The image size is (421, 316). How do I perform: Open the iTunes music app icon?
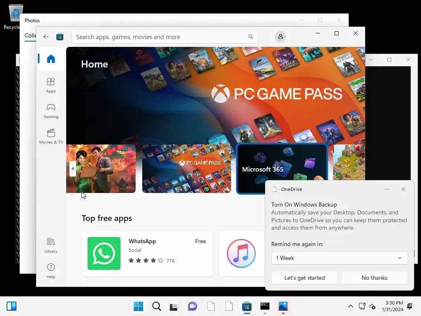(x=241, y=253)
